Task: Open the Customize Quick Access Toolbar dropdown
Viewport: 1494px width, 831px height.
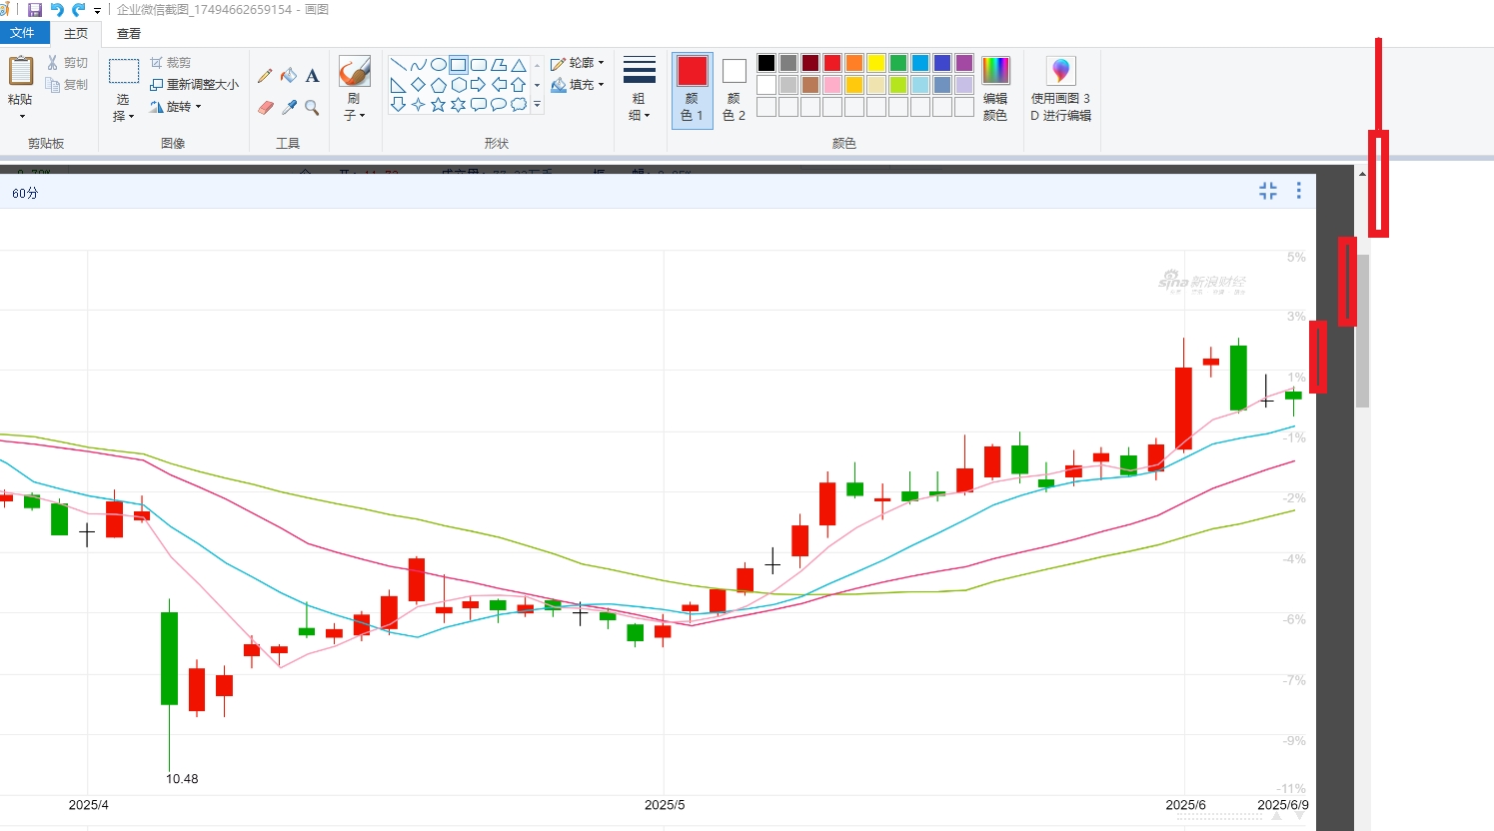Action: coord(97,10)
